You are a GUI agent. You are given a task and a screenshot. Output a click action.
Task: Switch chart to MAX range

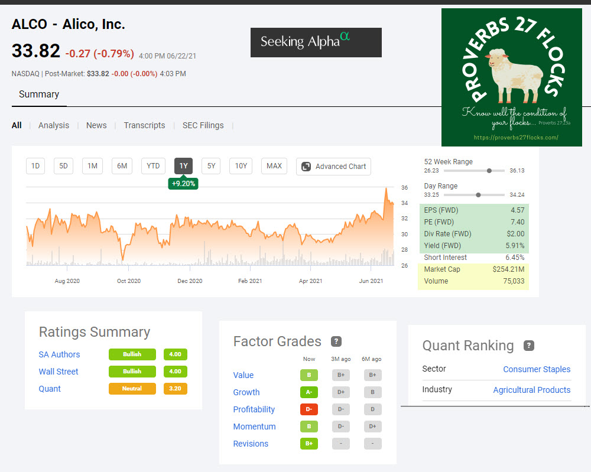point(274,166)
